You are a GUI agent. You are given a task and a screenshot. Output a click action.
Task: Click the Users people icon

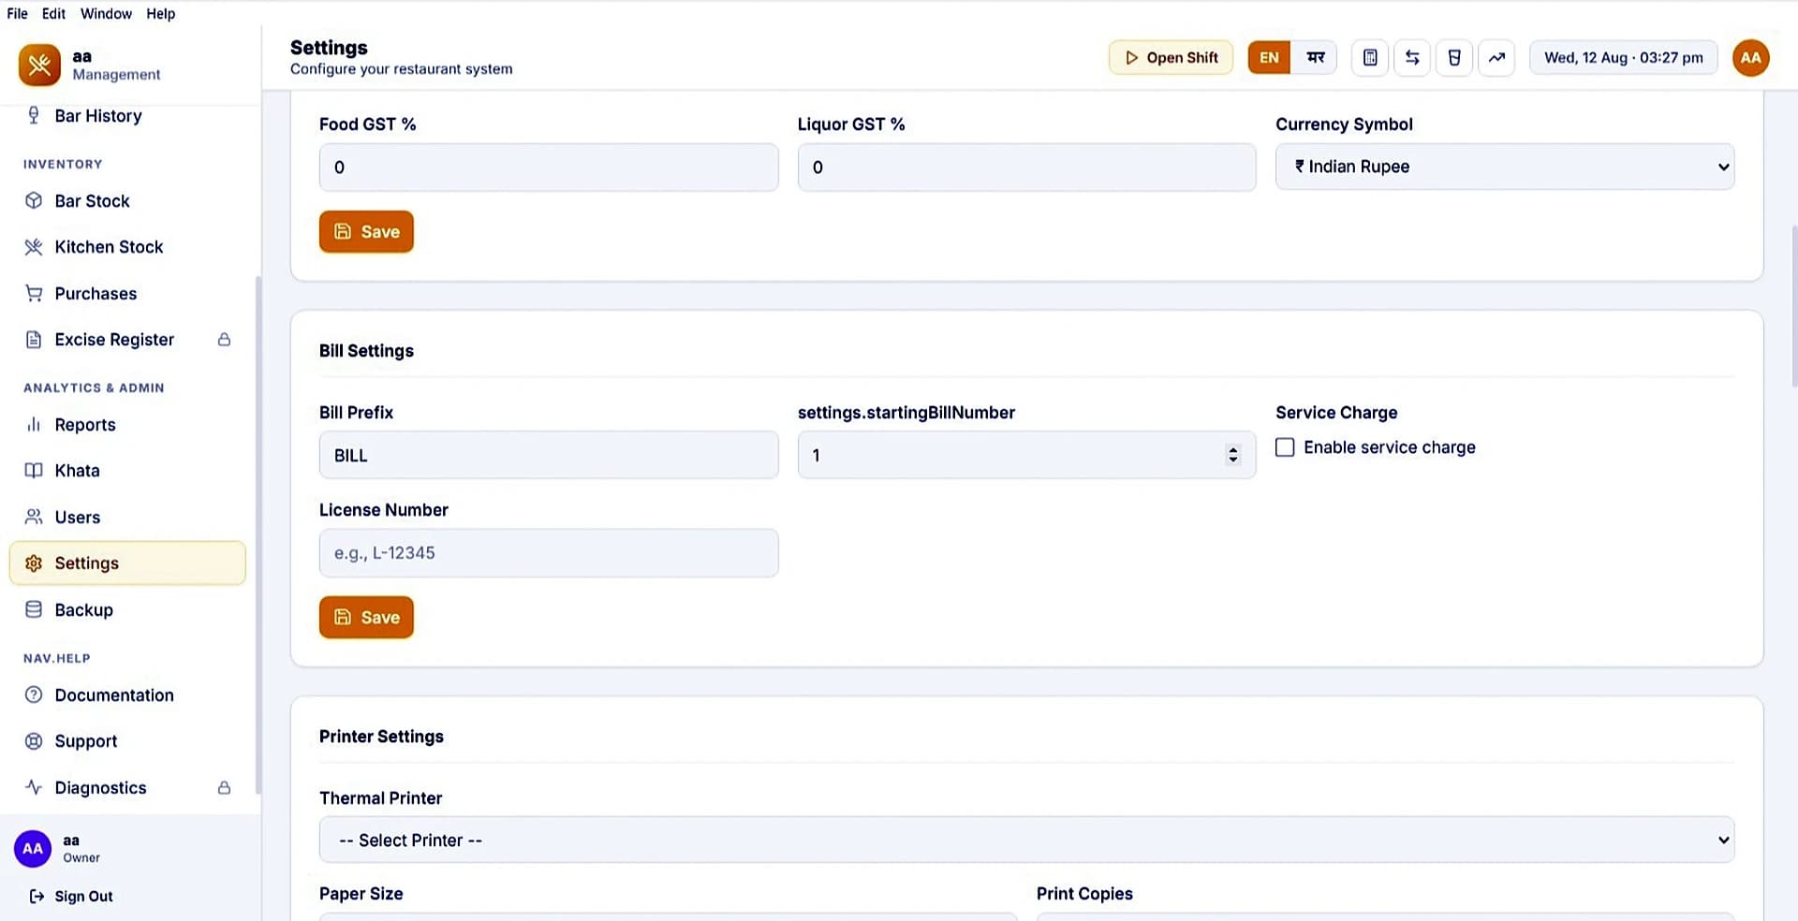[34, 517]
